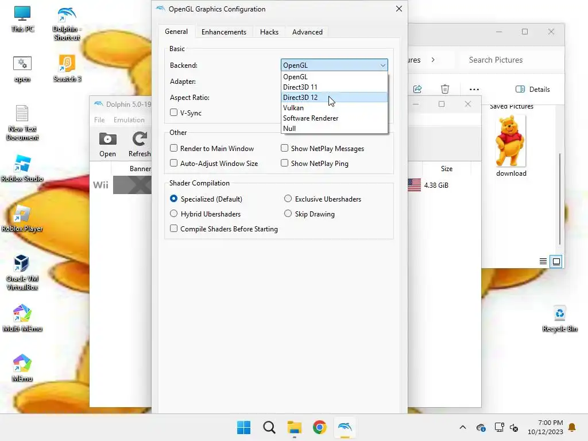The height and width of the screenshot is (441, 588).
Task: Choose Direct3D 12 from the Backend list
Action: click(x=334, y=97)
